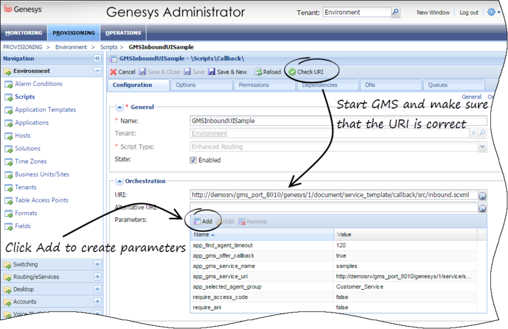Click Reload in the toolbar

267,72
